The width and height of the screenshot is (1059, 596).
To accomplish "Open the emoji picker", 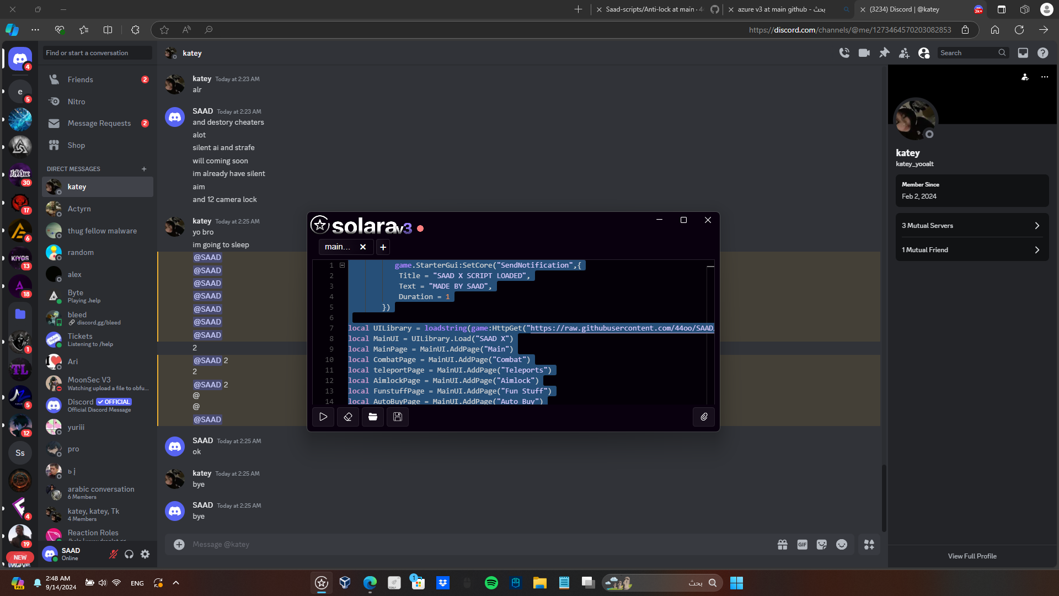I will (x=842, y=545).
